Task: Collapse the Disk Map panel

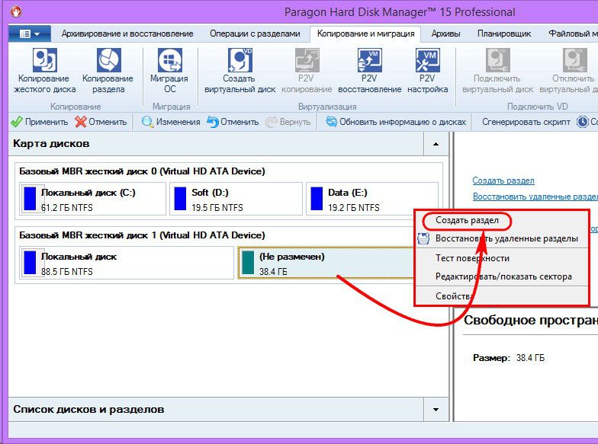Action: point(435,143)
